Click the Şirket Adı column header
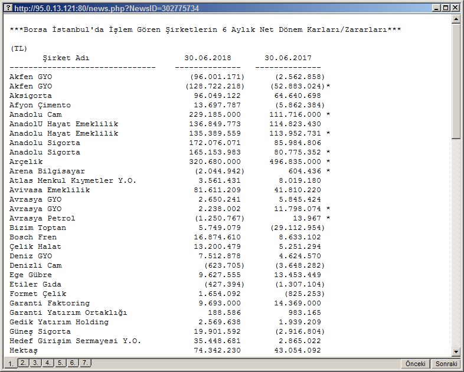The image size is (464, 372). click(x=66, y=58)
